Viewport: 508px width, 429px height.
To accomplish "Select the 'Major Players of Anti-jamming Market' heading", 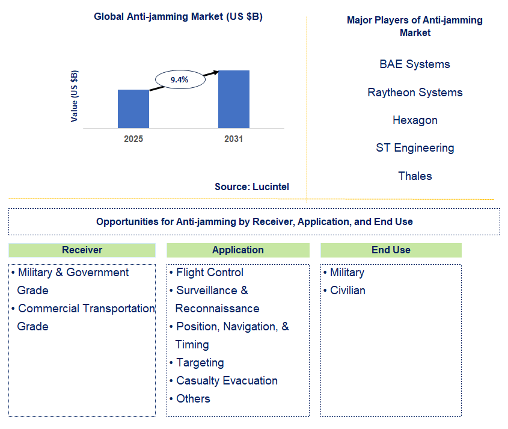I will (x=415, y=26).
